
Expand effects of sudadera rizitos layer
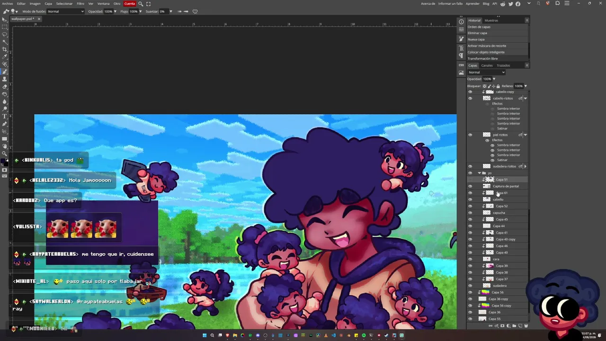click(x=525, y=166)
